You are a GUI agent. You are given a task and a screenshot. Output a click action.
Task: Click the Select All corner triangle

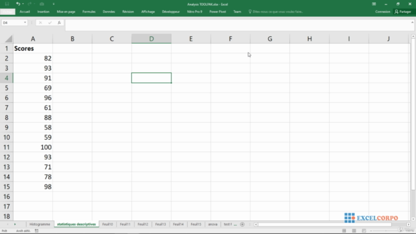(x=8, y=39)
